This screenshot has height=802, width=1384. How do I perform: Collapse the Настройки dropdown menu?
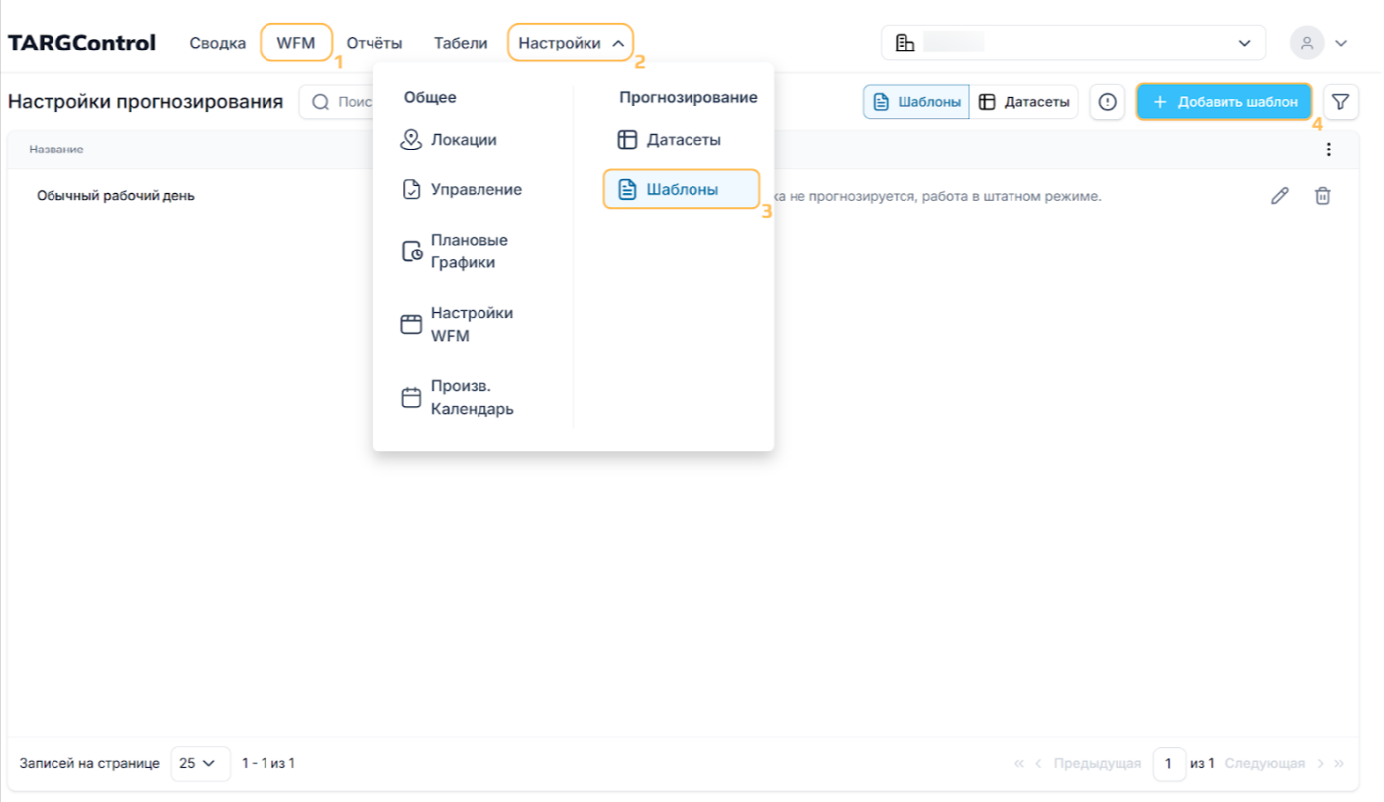tap(570, 43)
